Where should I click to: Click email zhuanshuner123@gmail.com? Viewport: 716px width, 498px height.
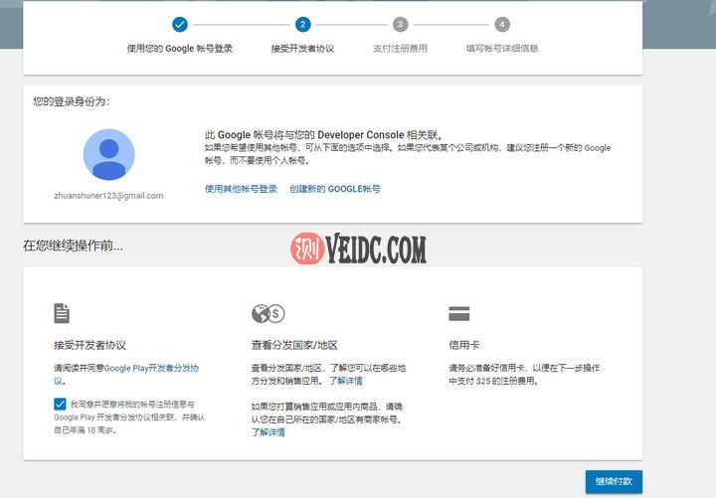(108, 196)
